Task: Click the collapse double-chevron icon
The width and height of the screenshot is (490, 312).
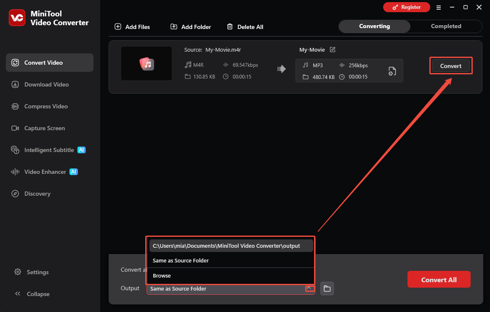Action: 18,294
